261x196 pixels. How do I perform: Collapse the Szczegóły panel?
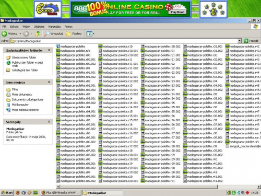49,122
